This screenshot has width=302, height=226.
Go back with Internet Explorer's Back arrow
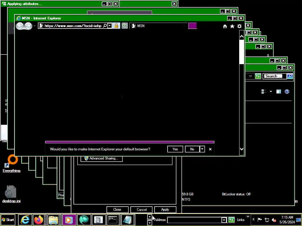pyautogui.click(x=20, y=26)
